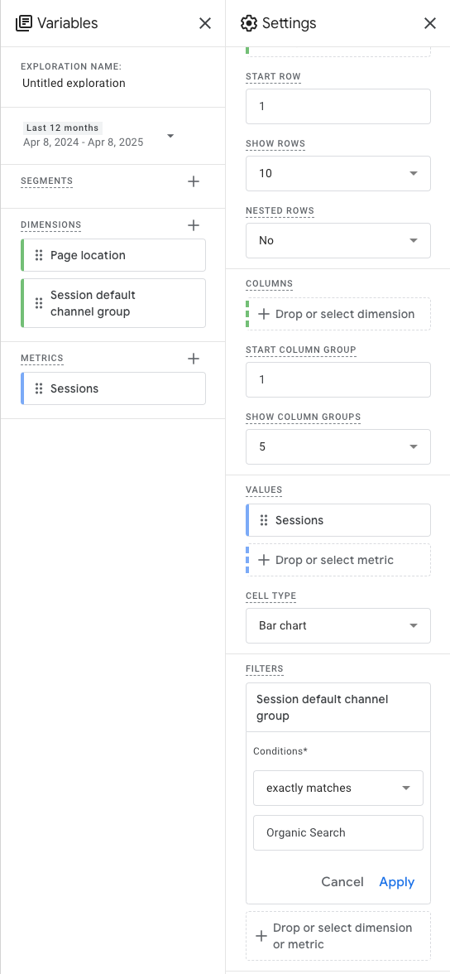
Task: Click the Start Row input field
Action: click(338, 106)
